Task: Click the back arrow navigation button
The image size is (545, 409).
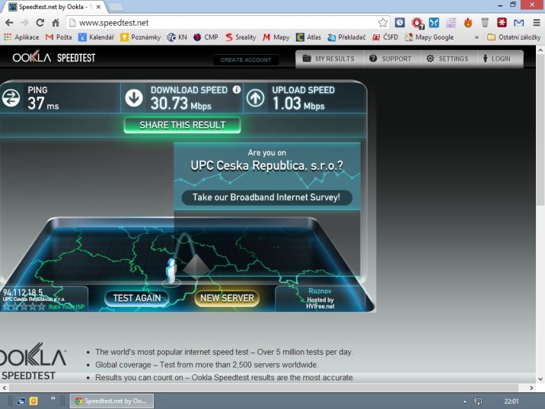Action: coord(8,23)
